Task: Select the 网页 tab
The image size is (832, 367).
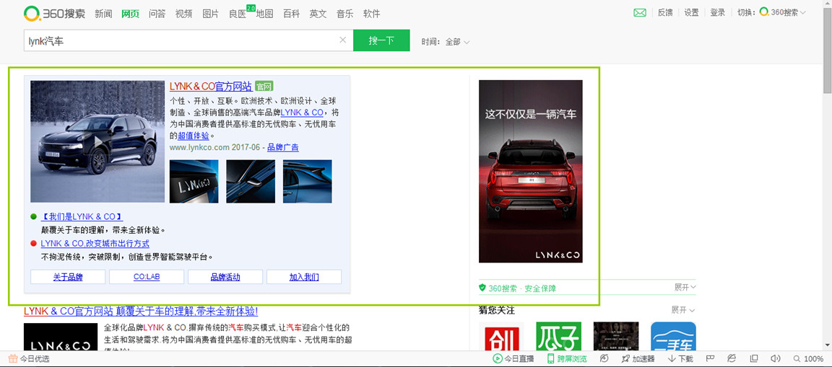Action: tap(130, 14)
